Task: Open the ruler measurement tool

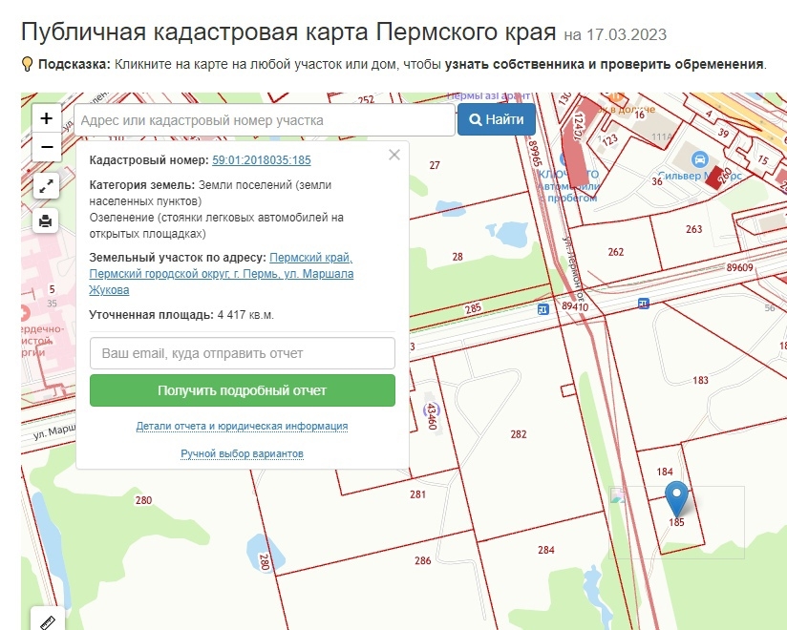Action: click(48, 619)
